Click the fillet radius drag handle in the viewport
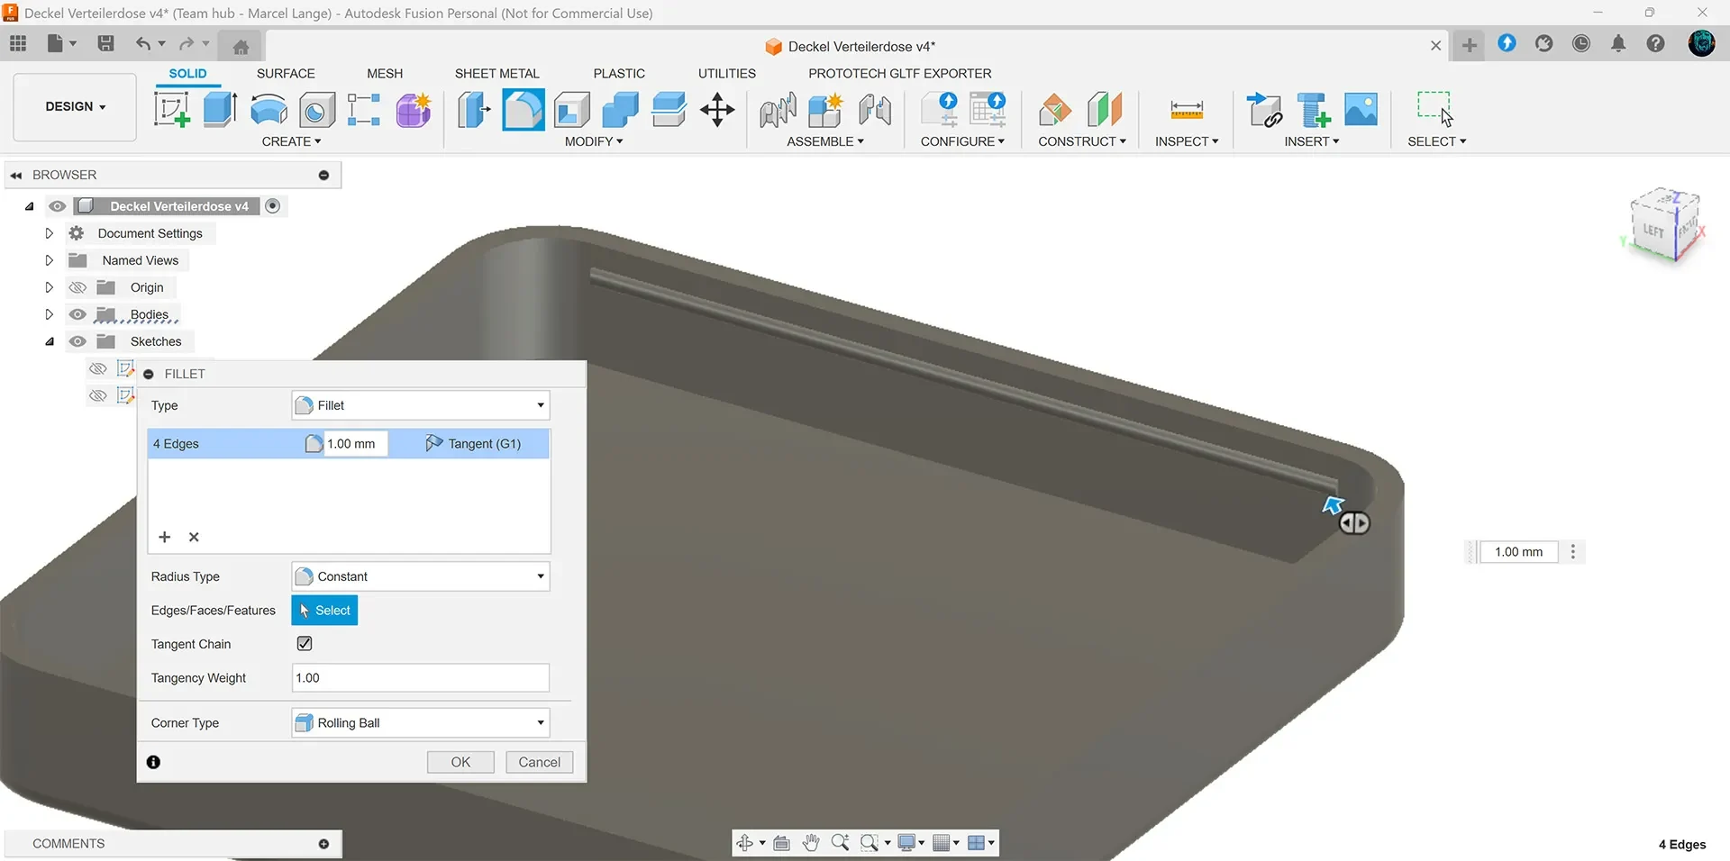 1354,523
